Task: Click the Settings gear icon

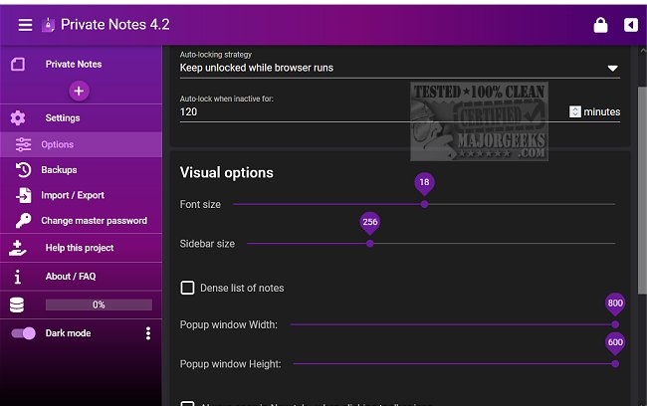Action: [x=18, y=117]
